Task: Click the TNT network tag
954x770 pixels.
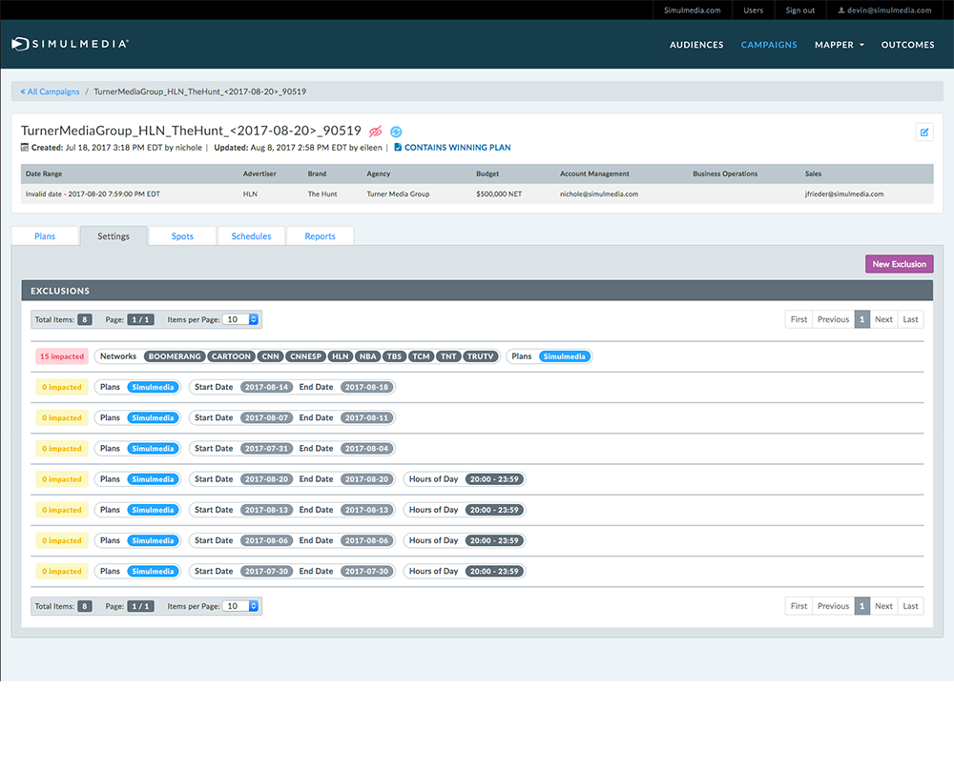Action: (448, 356)
